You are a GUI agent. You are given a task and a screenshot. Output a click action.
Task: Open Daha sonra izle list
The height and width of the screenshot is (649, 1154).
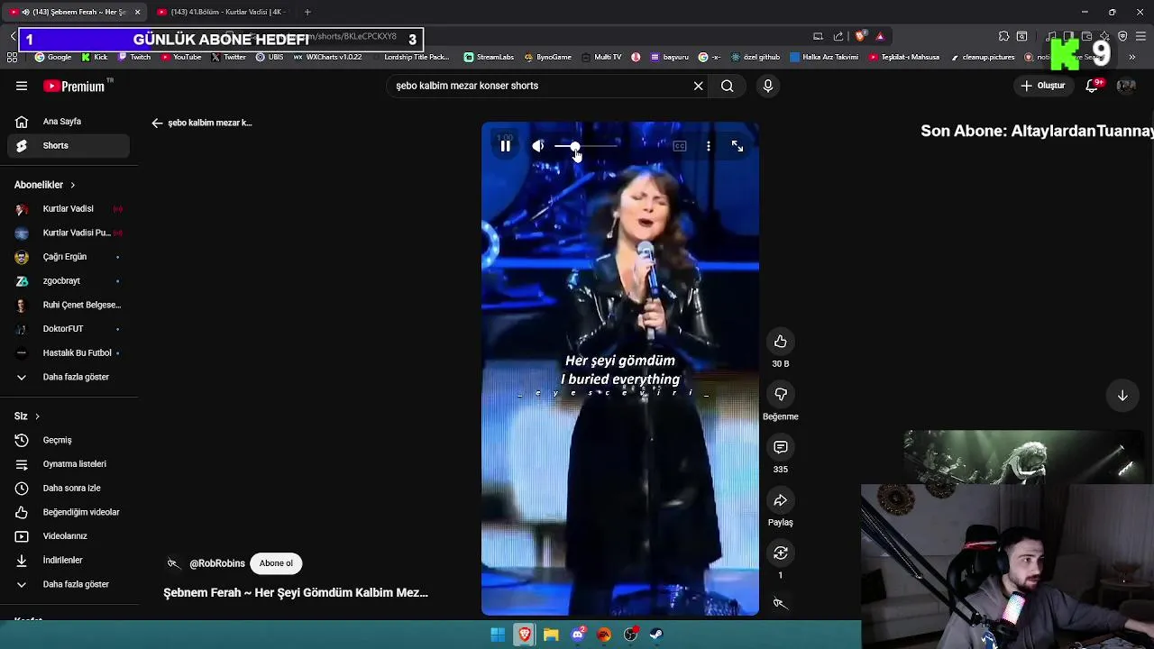[69, 488]
